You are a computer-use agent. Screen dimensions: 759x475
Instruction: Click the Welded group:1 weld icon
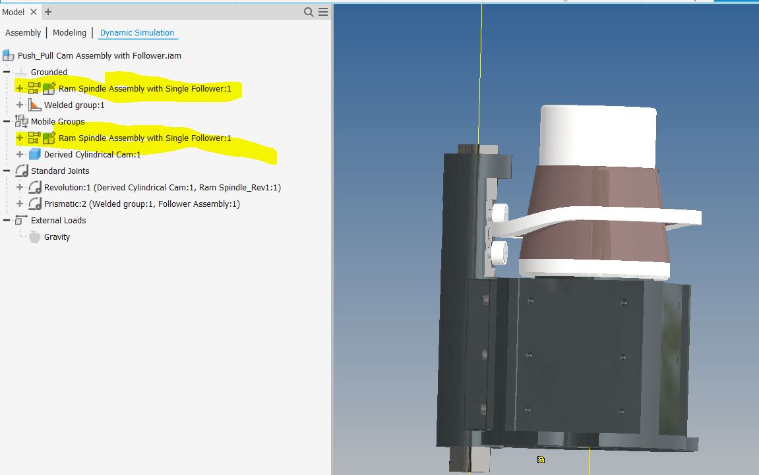tap(34, 105)
